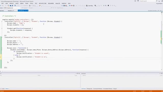Open the RESHARPER menu

click(51, 3)
